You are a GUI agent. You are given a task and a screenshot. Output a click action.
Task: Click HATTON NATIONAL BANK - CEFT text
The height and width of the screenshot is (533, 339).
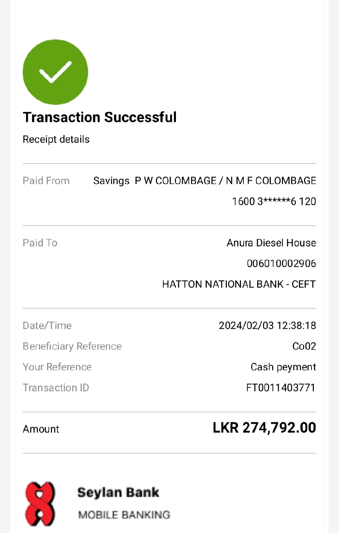tap(239, 284)
